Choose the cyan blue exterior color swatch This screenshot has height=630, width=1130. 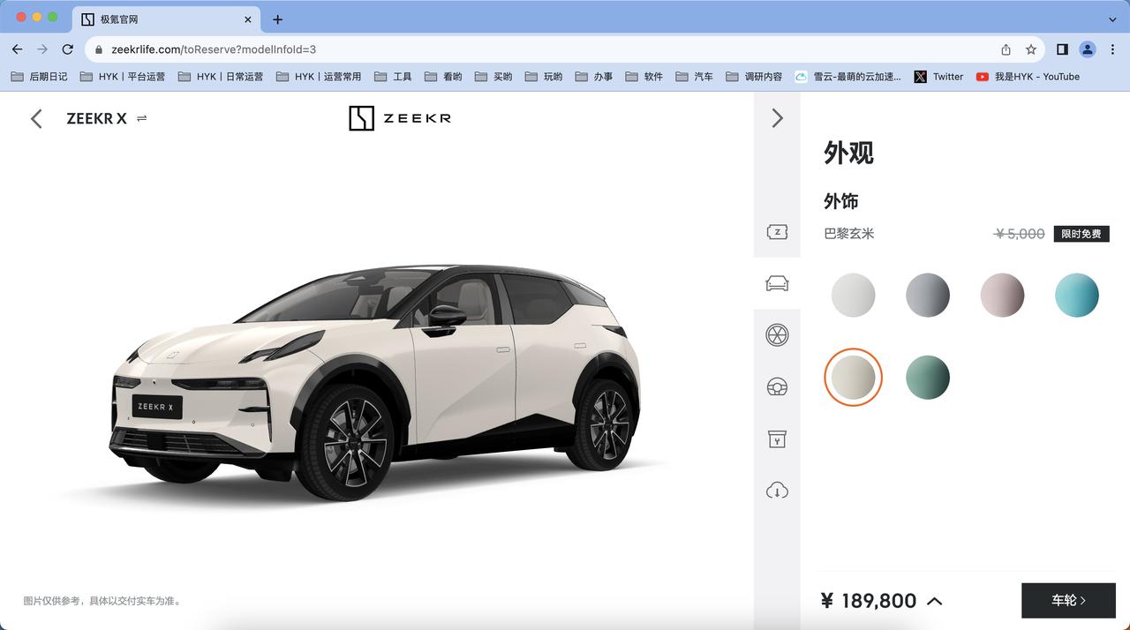[x=1077, y=295]
